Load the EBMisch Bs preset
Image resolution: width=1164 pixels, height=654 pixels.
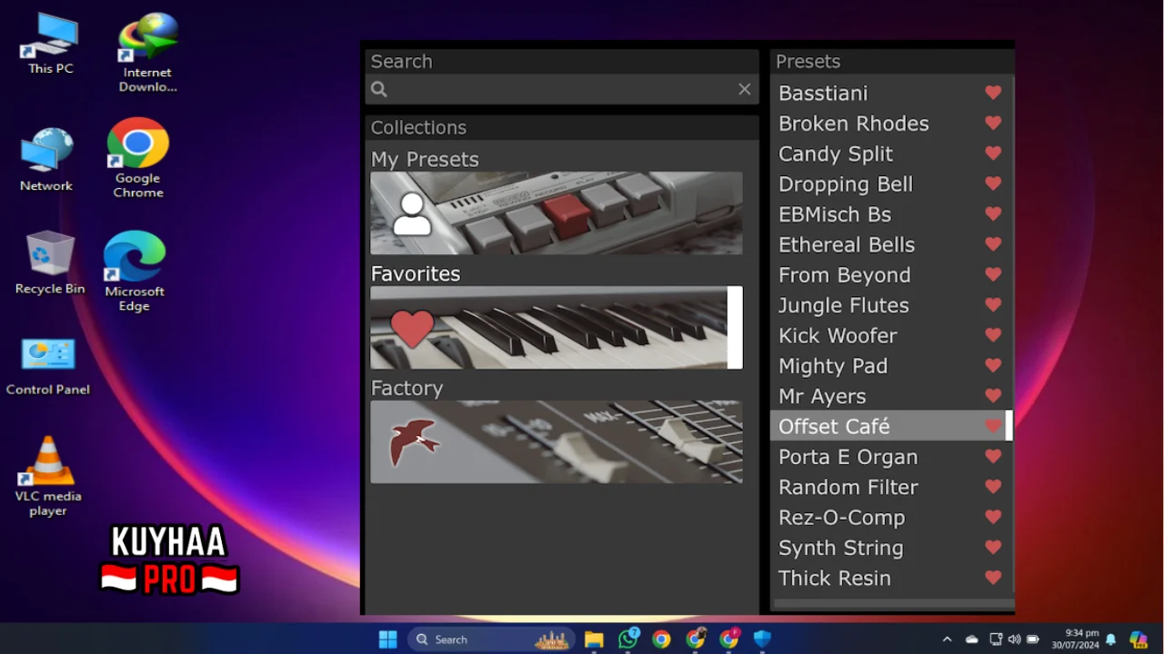[835, 214]
